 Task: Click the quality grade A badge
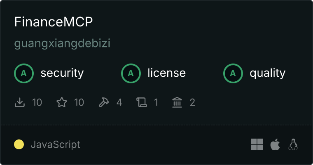click(233, 73)
